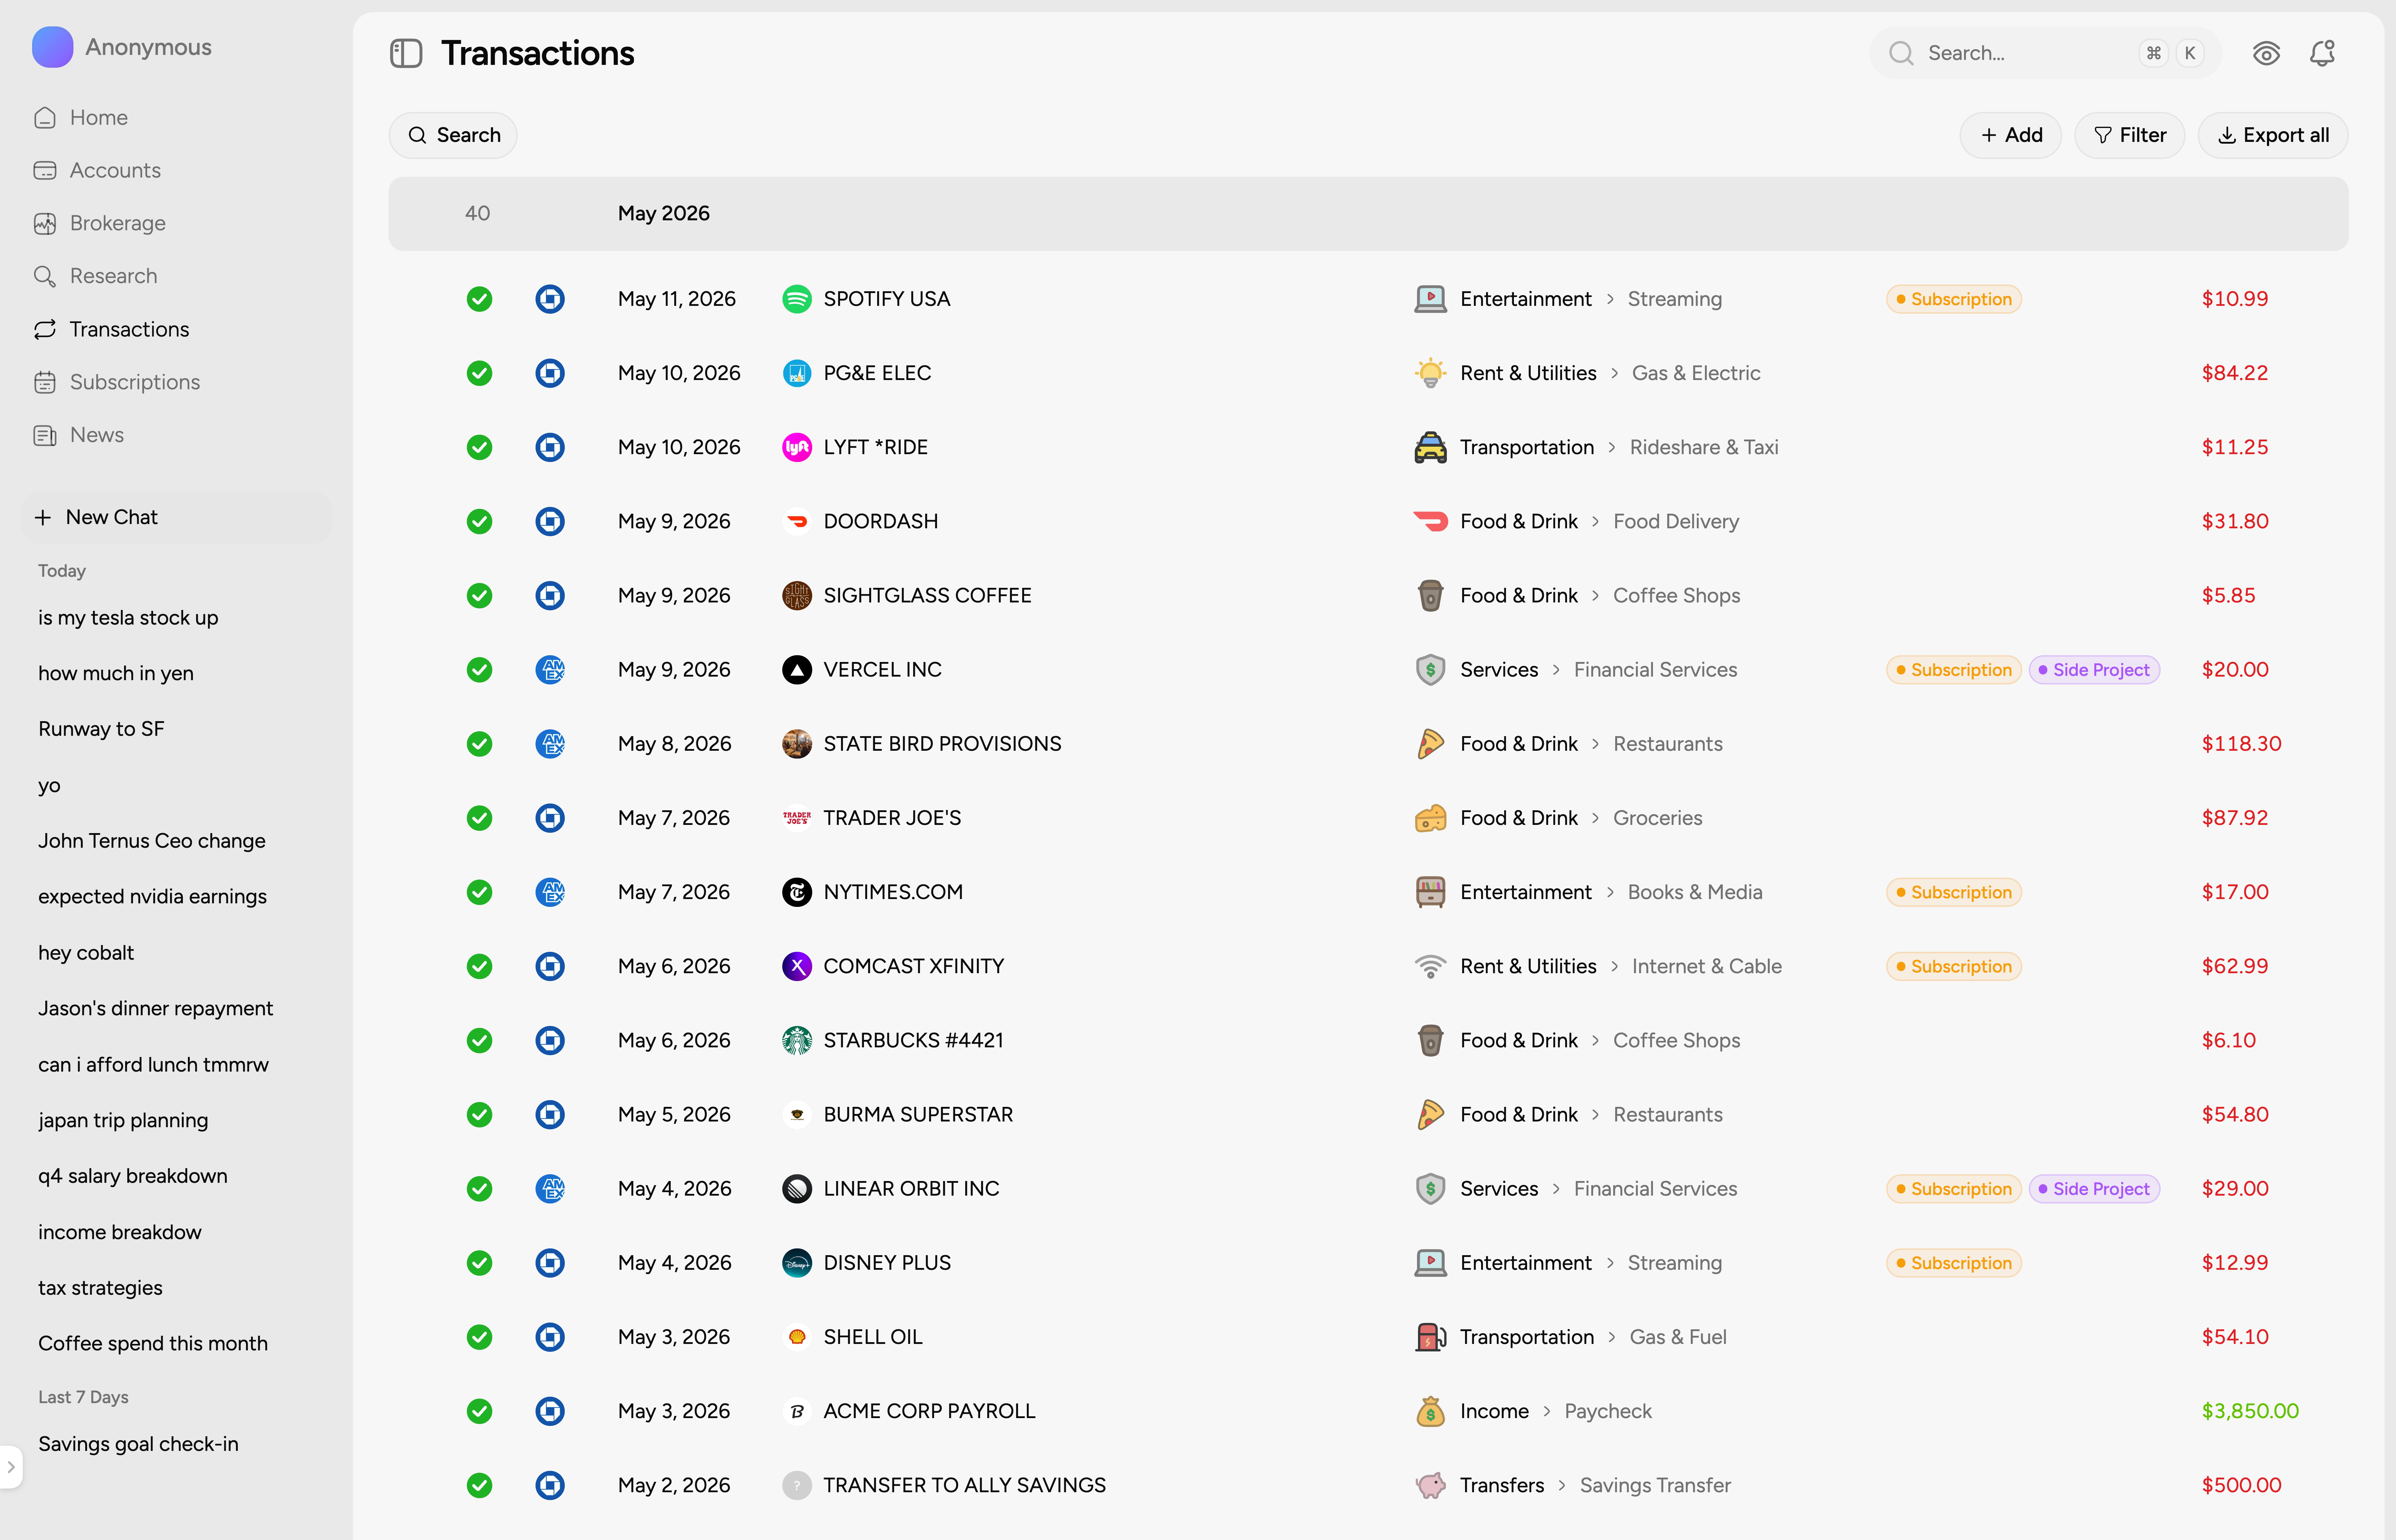Click the taxi icon in Lyft row
The height and width of the screenshot is (1540, 2396).
coord(1430,447)
